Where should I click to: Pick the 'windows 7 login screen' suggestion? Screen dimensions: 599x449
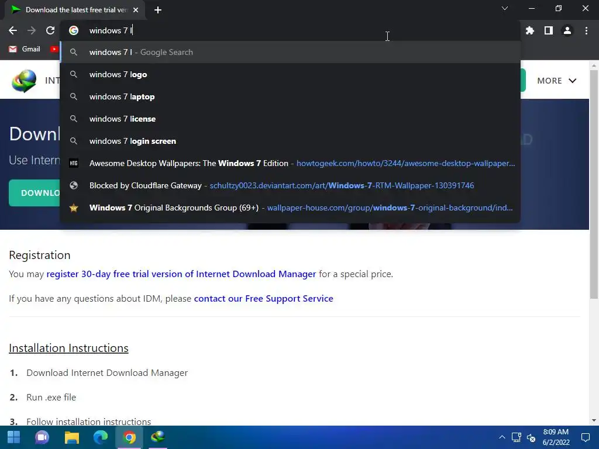(290, 141)
